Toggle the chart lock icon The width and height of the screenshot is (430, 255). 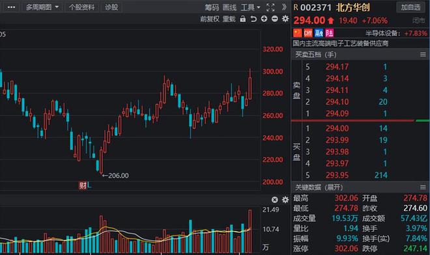point(243,19)
